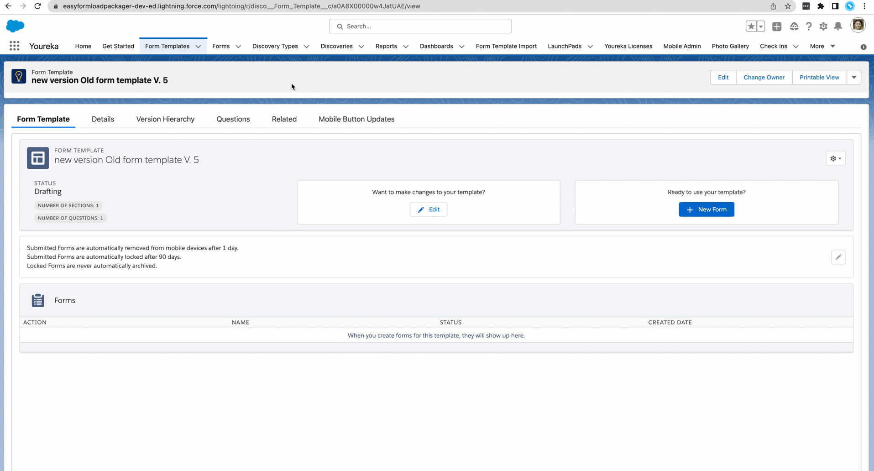Screen dimensions: 874x471
Task: Switch to Mobile Button Updates tab
Action: [x=356, y=119]
